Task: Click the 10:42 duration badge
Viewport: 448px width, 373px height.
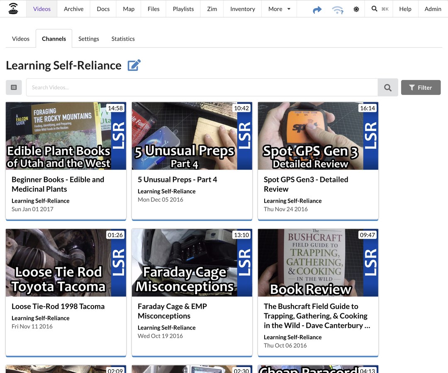Action: click(241, 108)
